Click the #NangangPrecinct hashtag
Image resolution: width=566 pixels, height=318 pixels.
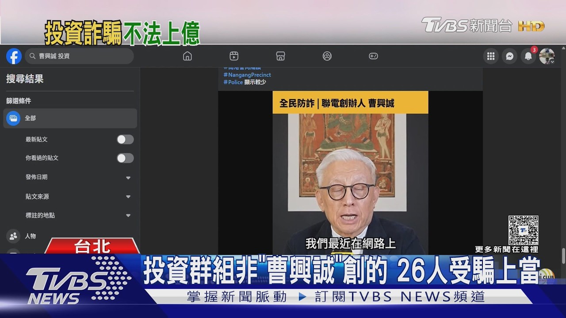247,75
